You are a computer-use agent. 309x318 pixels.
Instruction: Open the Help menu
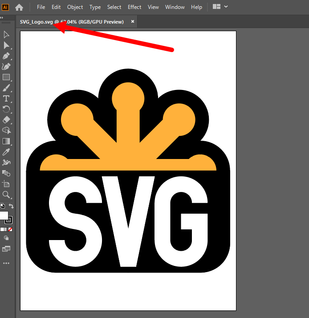pyautogui.click(x=196, y=7)
